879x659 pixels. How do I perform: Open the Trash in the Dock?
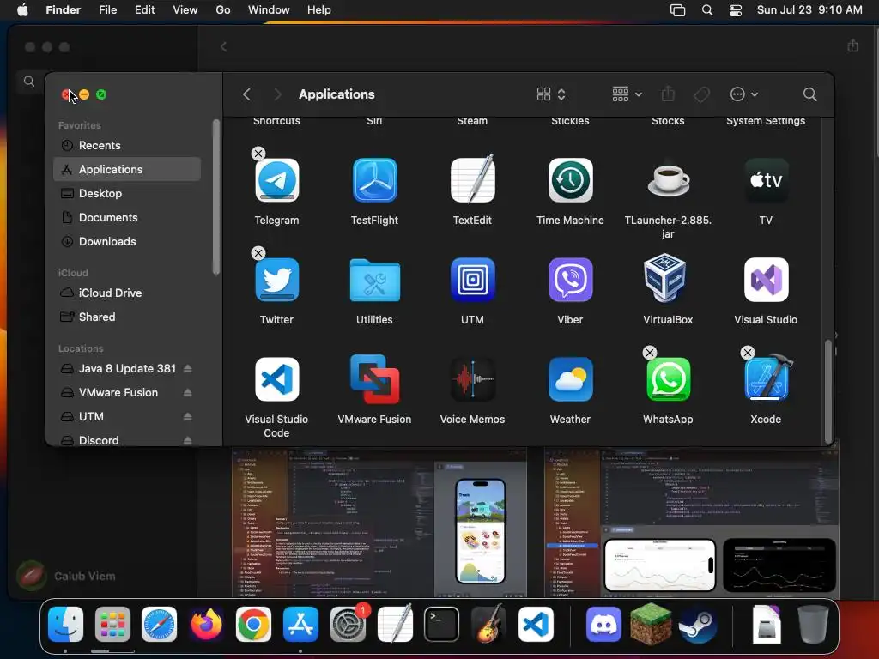tap(813, 625)
